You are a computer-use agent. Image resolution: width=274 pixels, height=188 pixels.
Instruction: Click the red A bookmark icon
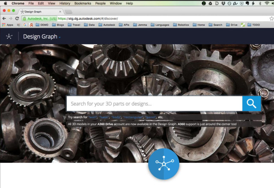point(31,25)
